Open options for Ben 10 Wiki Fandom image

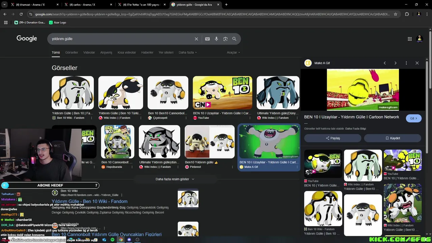tap(91, 118)
